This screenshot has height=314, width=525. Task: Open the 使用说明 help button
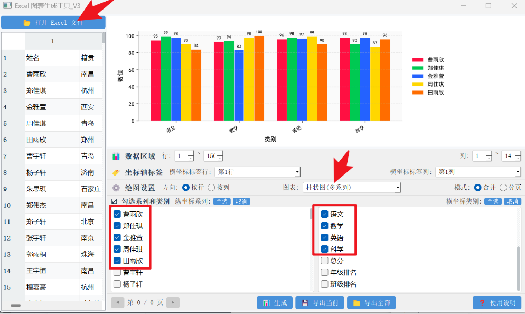497,302
